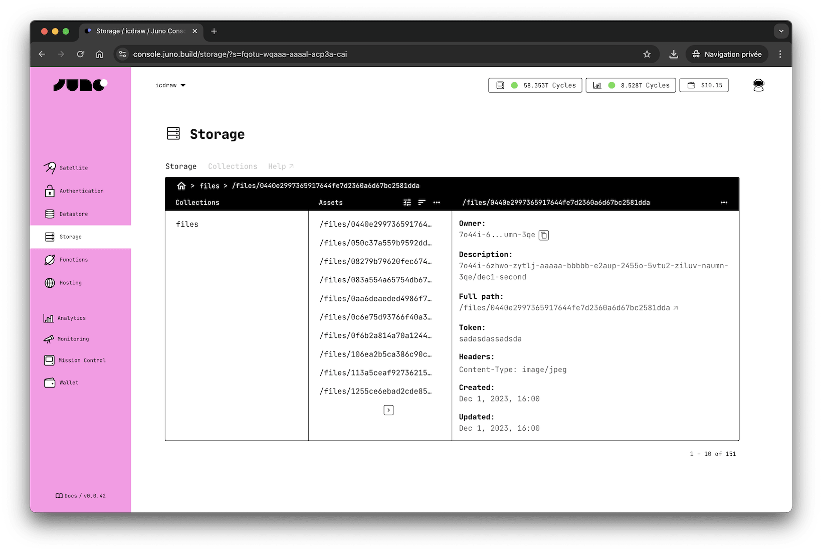
Task: Open the Wallet section
Action: (68, 382)
